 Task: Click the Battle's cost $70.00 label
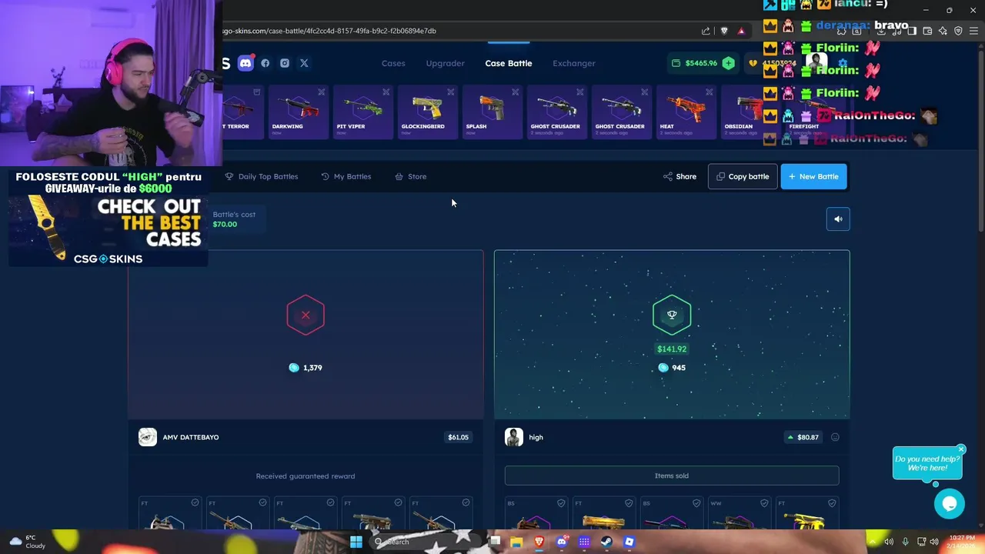pos(234,219)
